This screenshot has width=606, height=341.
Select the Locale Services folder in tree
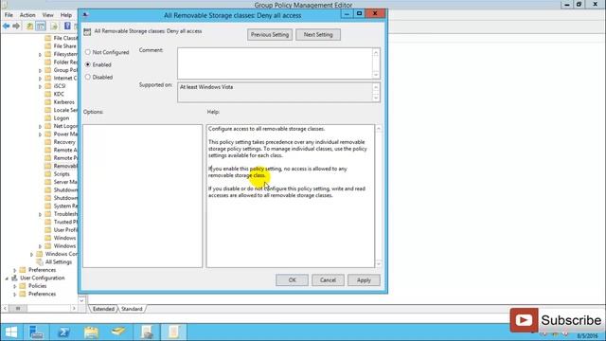pyautogui.click(x=65, y=110)
